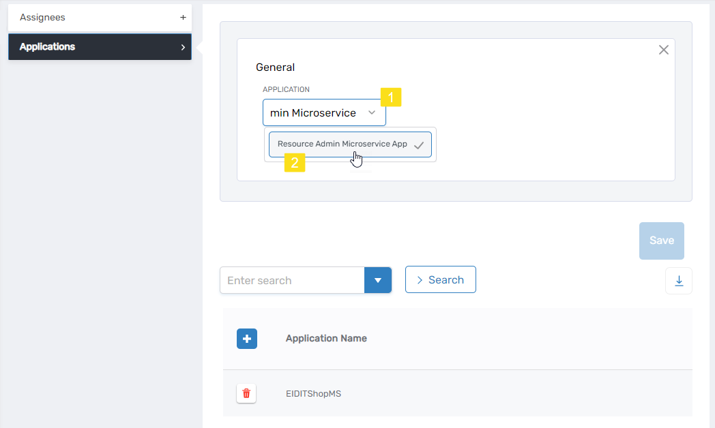715x428 pixels.
Task: Switch to the Assignees section
Action: [x=43, y=17]
